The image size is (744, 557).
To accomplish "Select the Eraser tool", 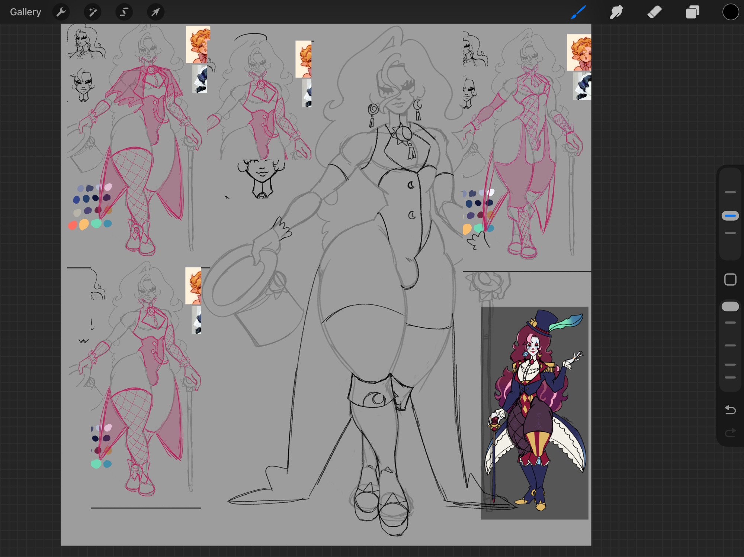I will [x=654, y=12].
